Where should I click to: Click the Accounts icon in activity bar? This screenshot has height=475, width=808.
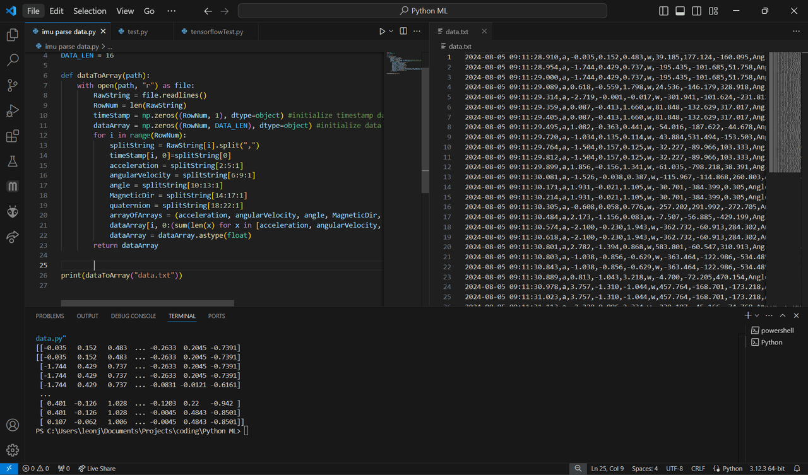pos(12,425)
